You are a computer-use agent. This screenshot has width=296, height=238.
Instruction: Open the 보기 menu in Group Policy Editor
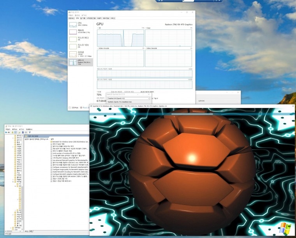pyautogui.click(x=21, y=129)
